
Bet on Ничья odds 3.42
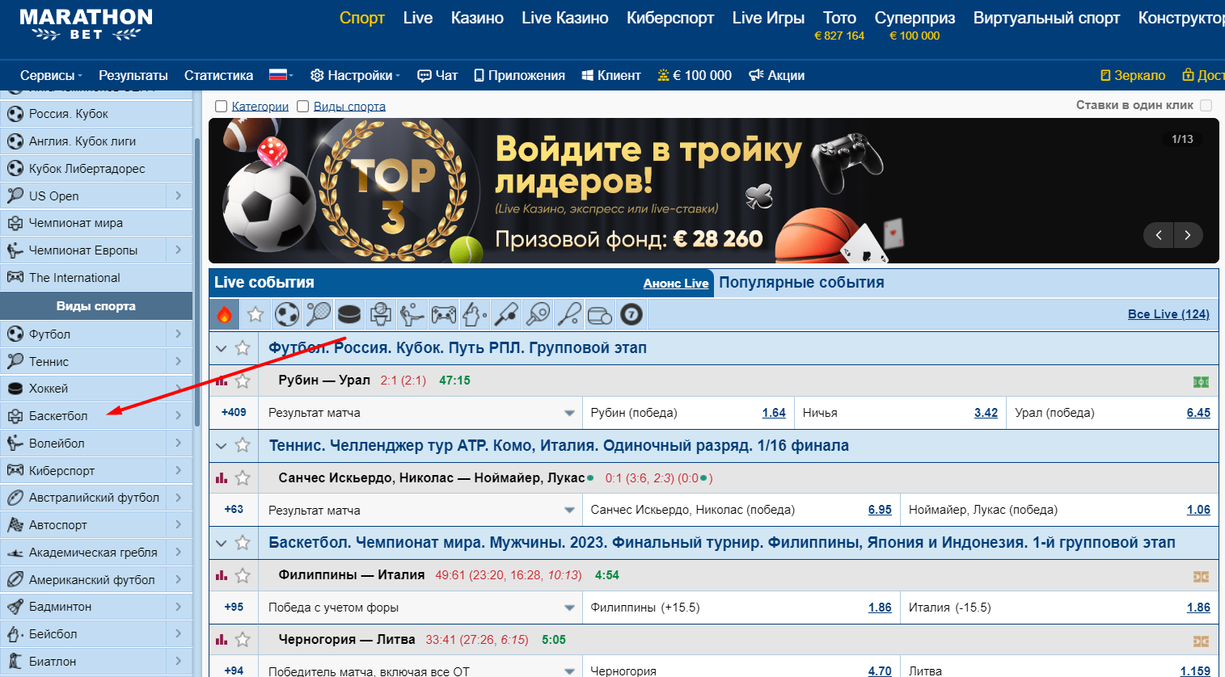[986, 413]
